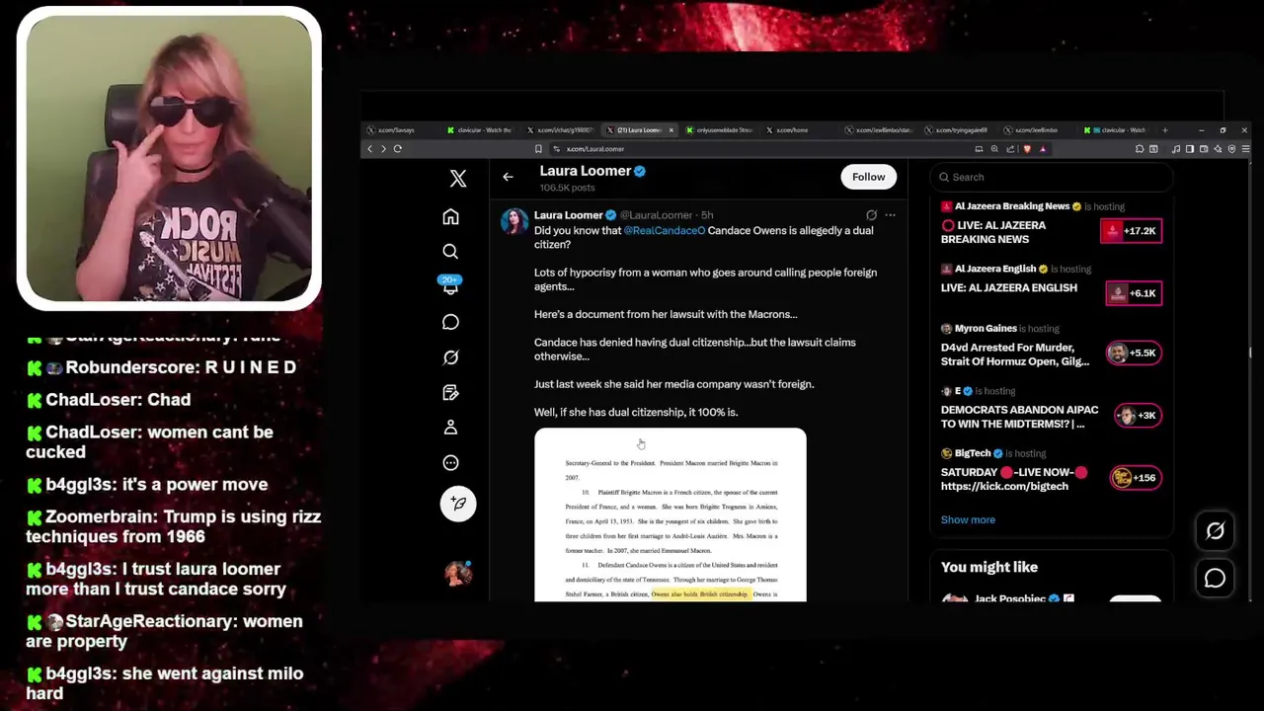Open the browser hamburger menu

point(1245,149)
